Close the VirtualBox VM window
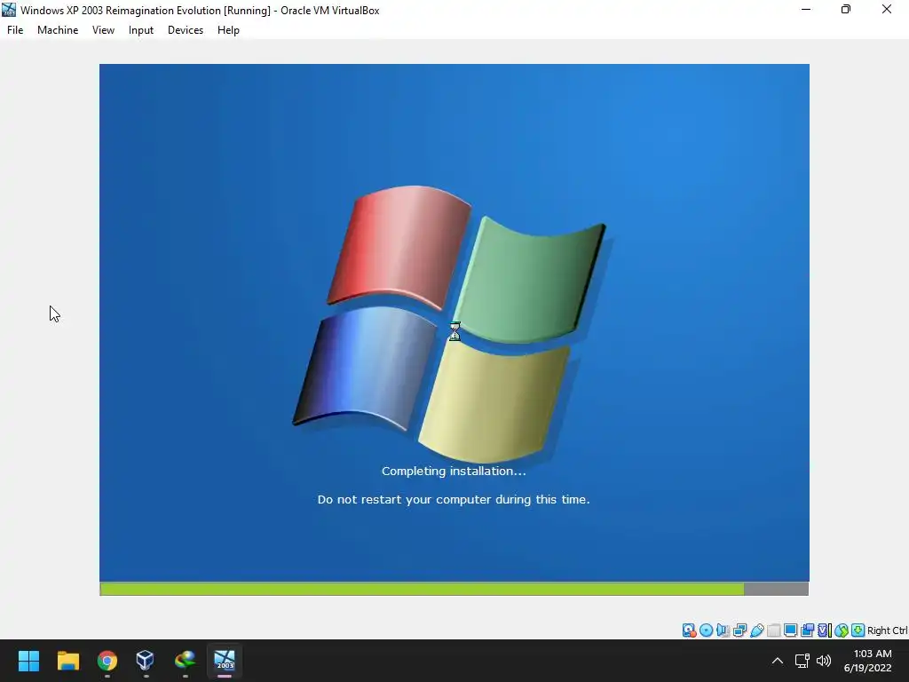This screenshot has height=682, width=909. tap(887, 9)
